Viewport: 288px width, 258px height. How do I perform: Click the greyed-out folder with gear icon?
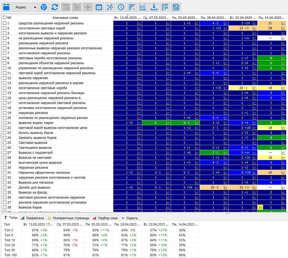[x=77, y=7]
